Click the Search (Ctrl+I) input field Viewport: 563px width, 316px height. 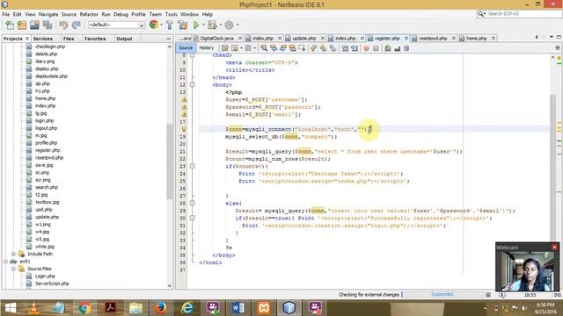coord(523,14)
